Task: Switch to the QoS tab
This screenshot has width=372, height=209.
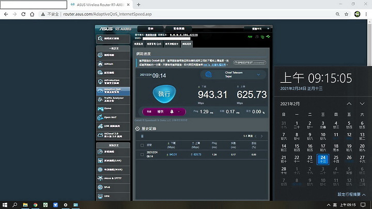Action: (x=154, y=44)
